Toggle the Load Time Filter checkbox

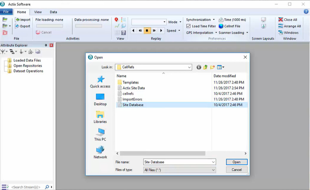point(189,26)
